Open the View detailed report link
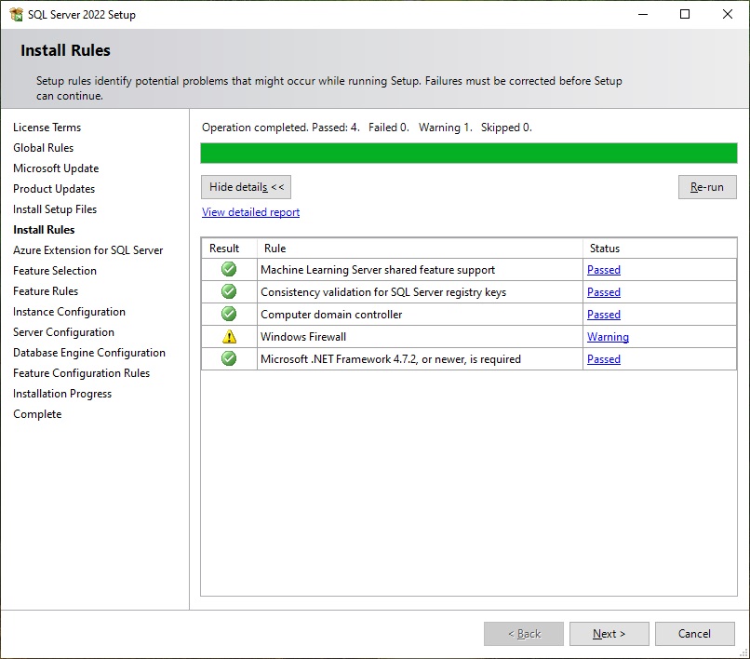Viewport: 750px width, 659px height. tap(250, 212)
